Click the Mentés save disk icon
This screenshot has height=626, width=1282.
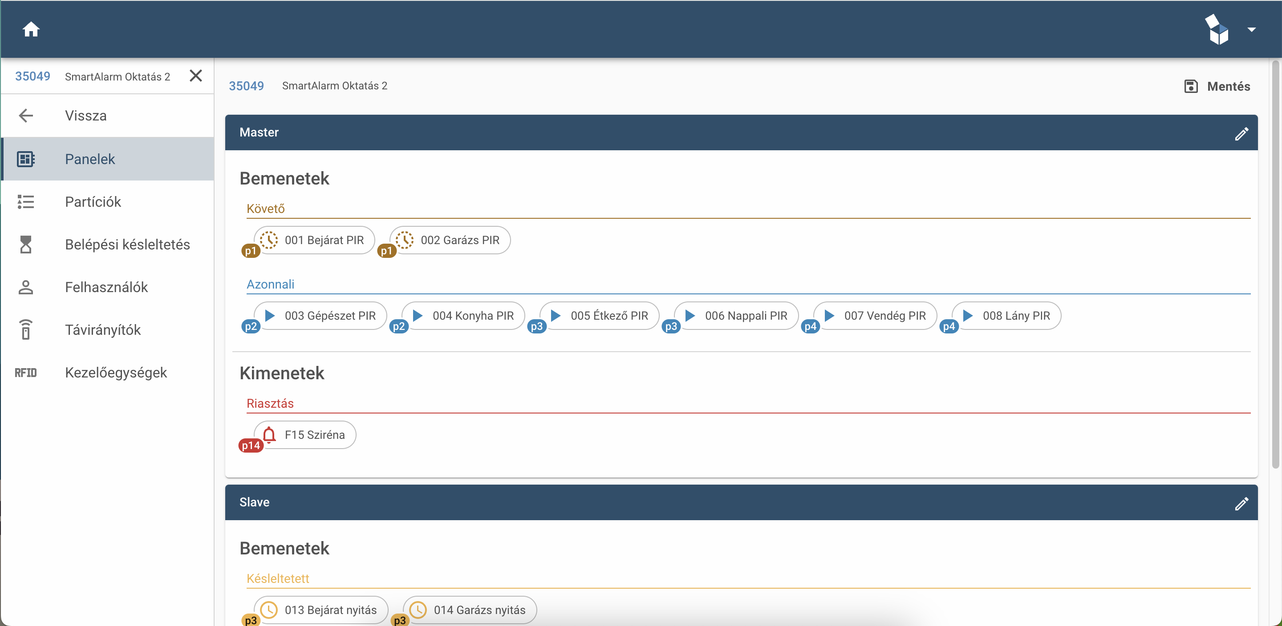coord(1191,86)
